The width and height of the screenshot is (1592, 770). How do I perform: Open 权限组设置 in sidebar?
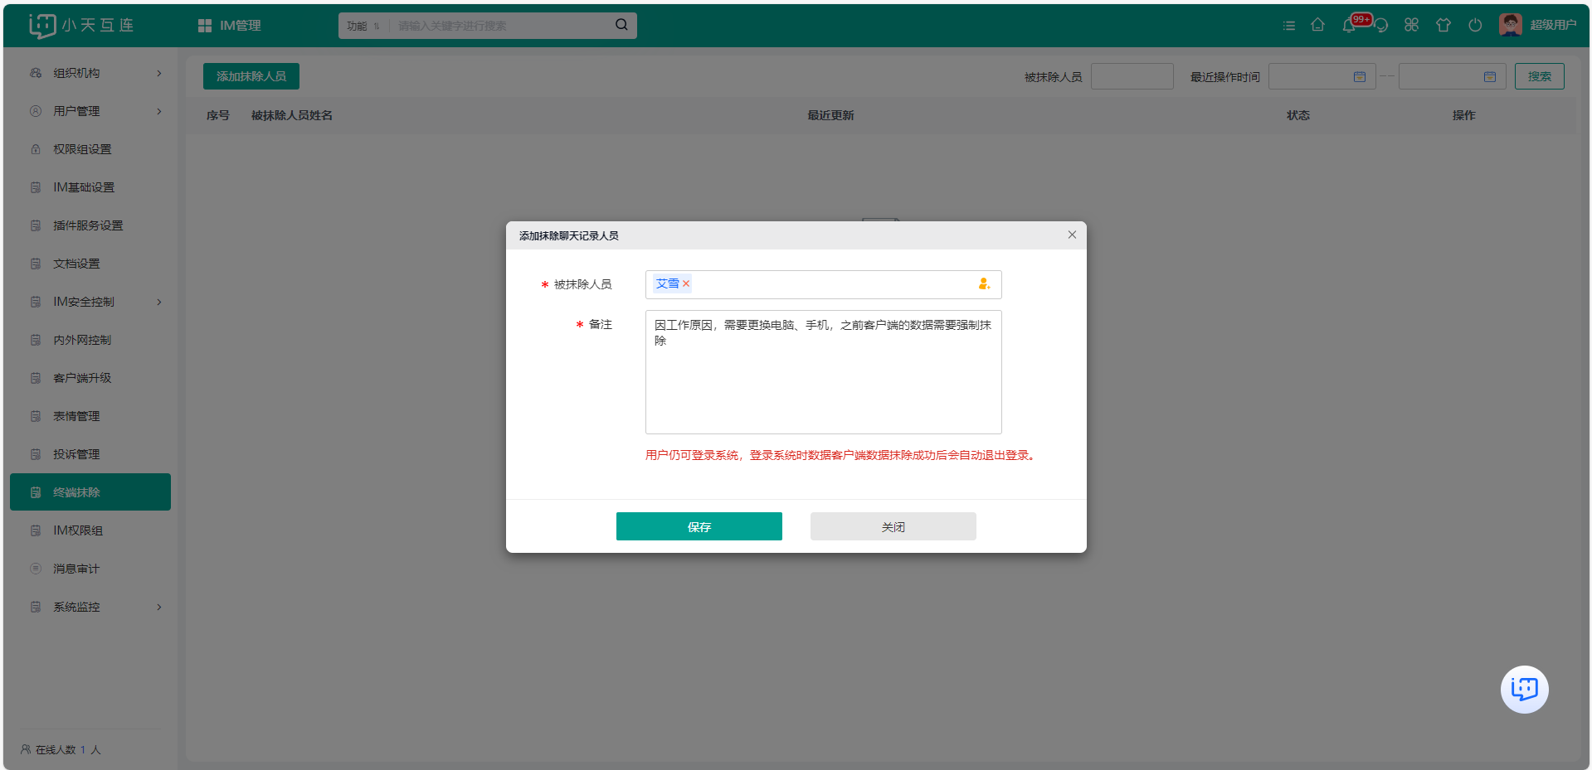click(90, 149)
